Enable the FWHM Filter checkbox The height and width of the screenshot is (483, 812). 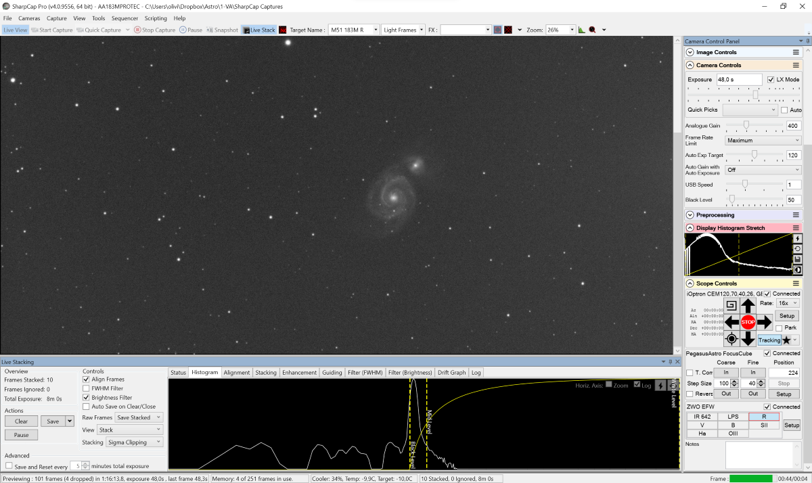pos(86,389)
